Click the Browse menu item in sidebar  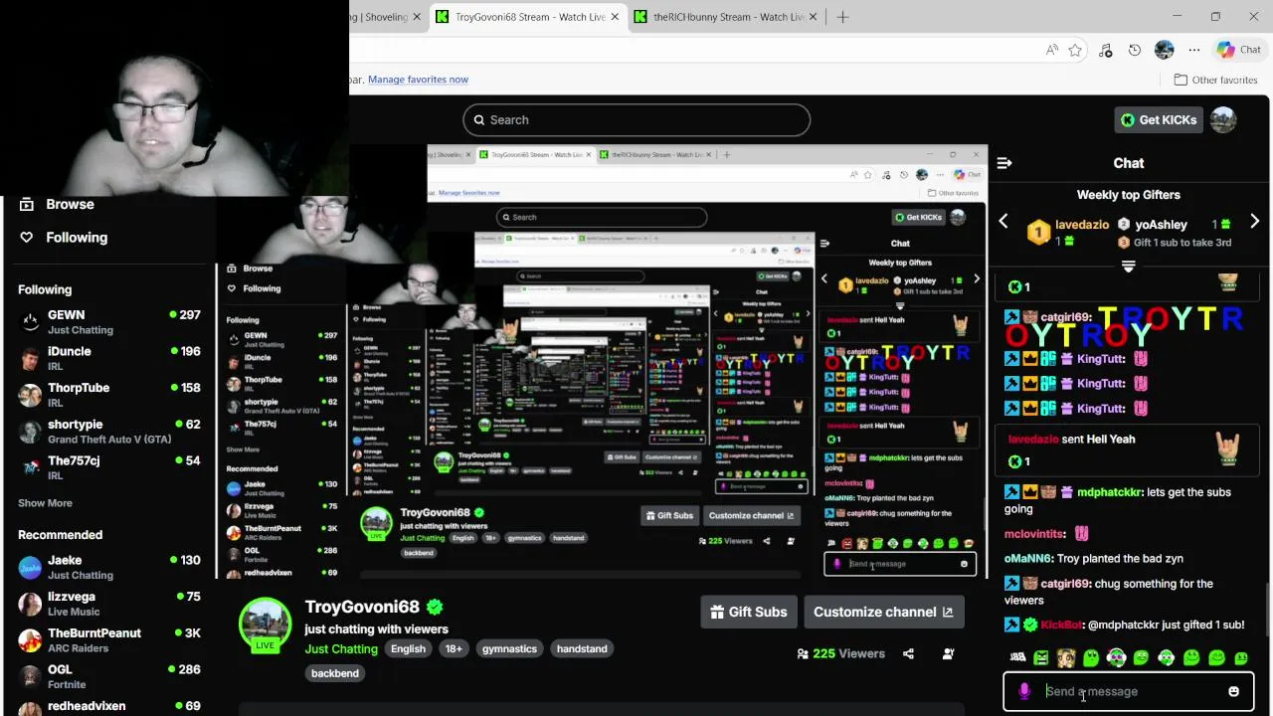70,204
